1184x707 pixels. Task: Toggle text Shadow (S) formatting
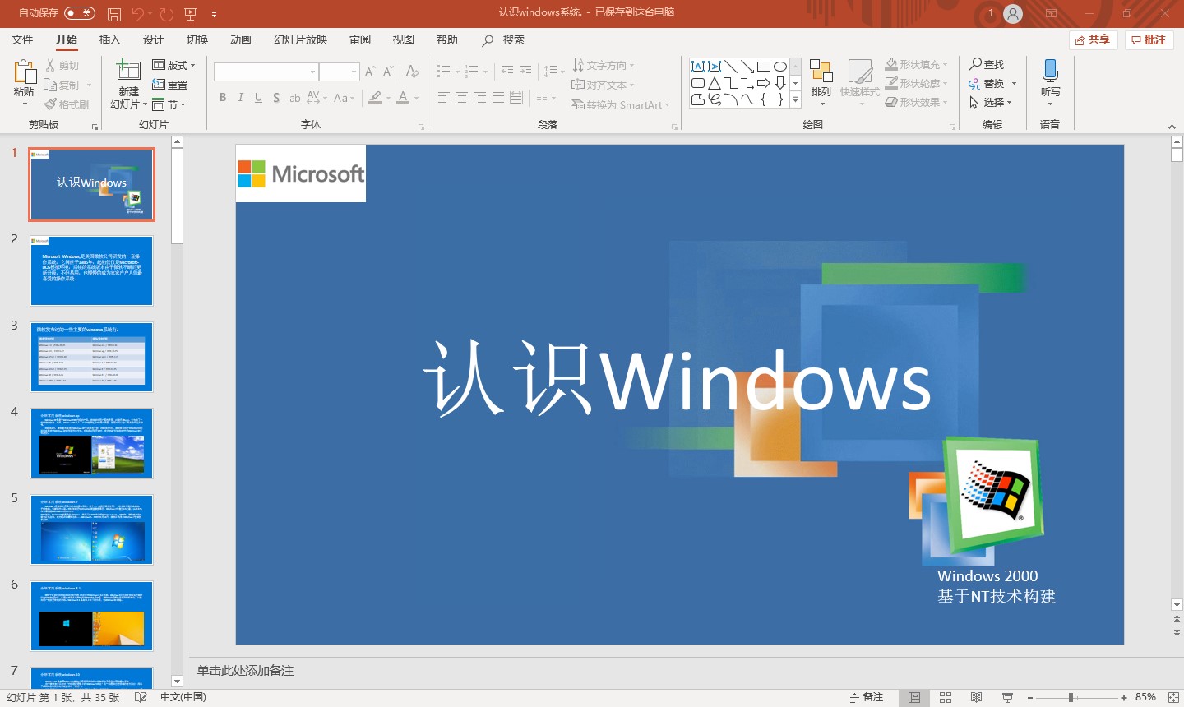coord(276,98)
